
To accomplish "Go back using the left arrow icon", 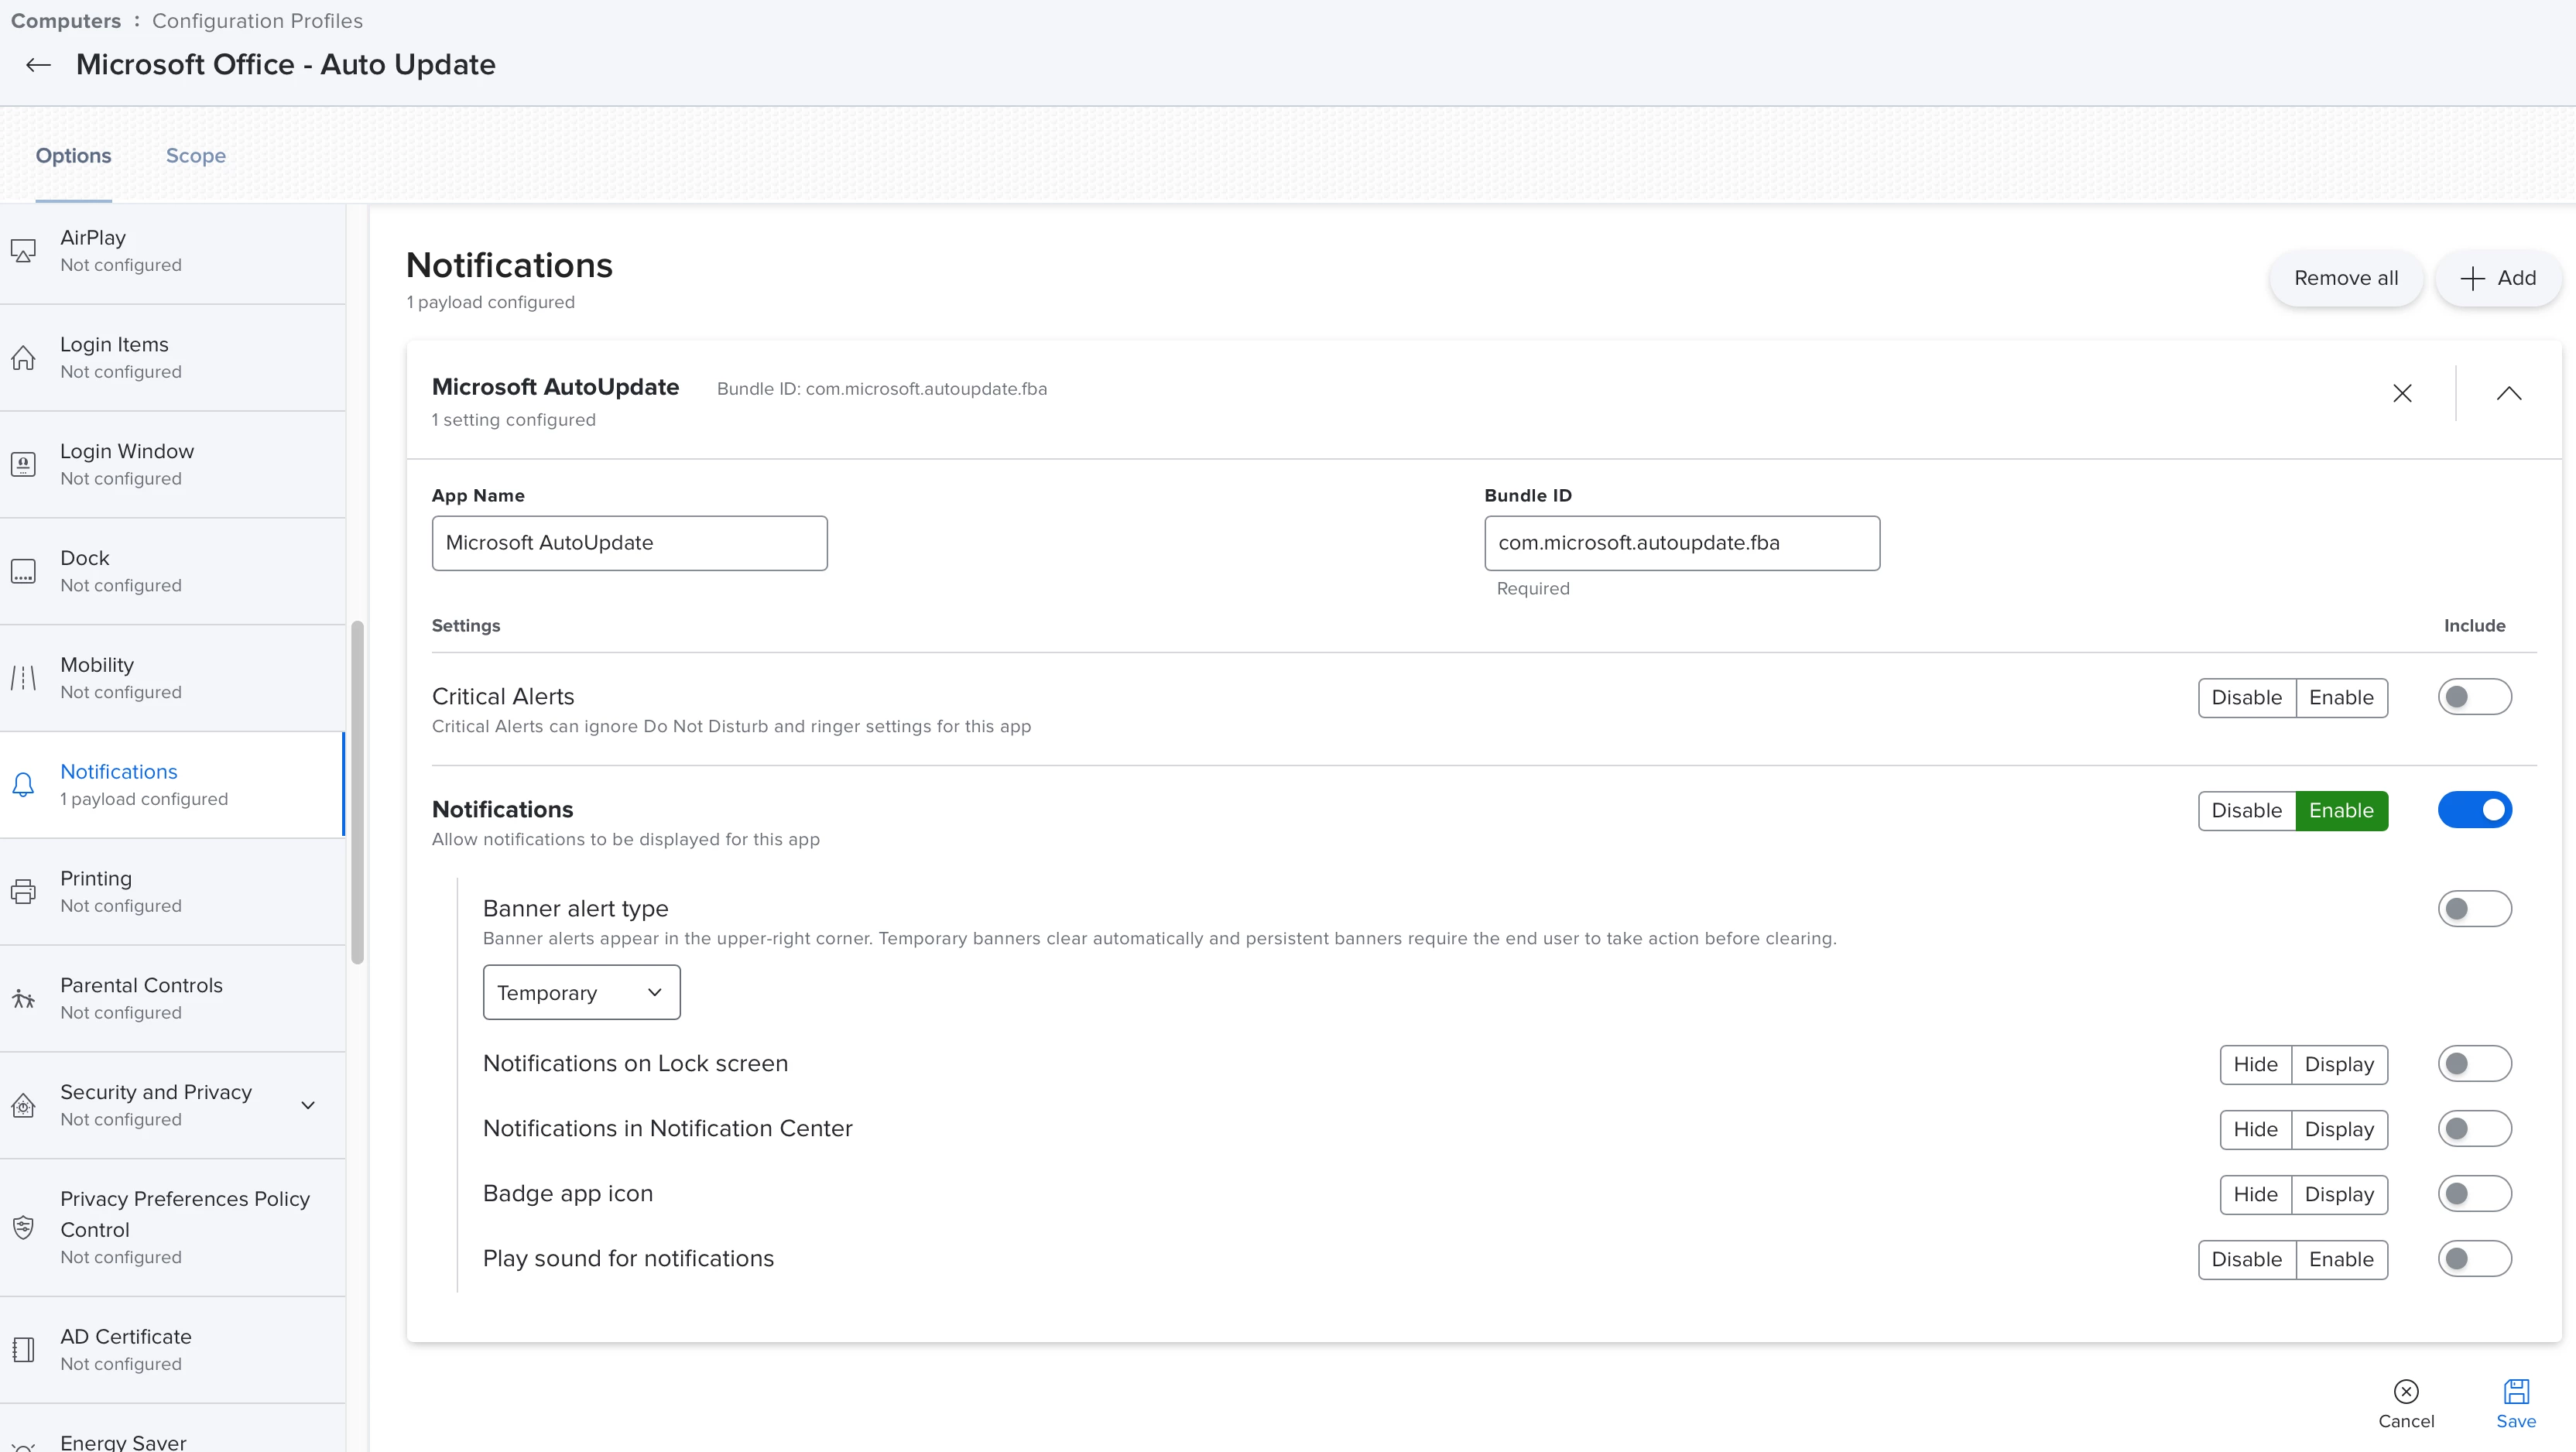I will 38,65.
